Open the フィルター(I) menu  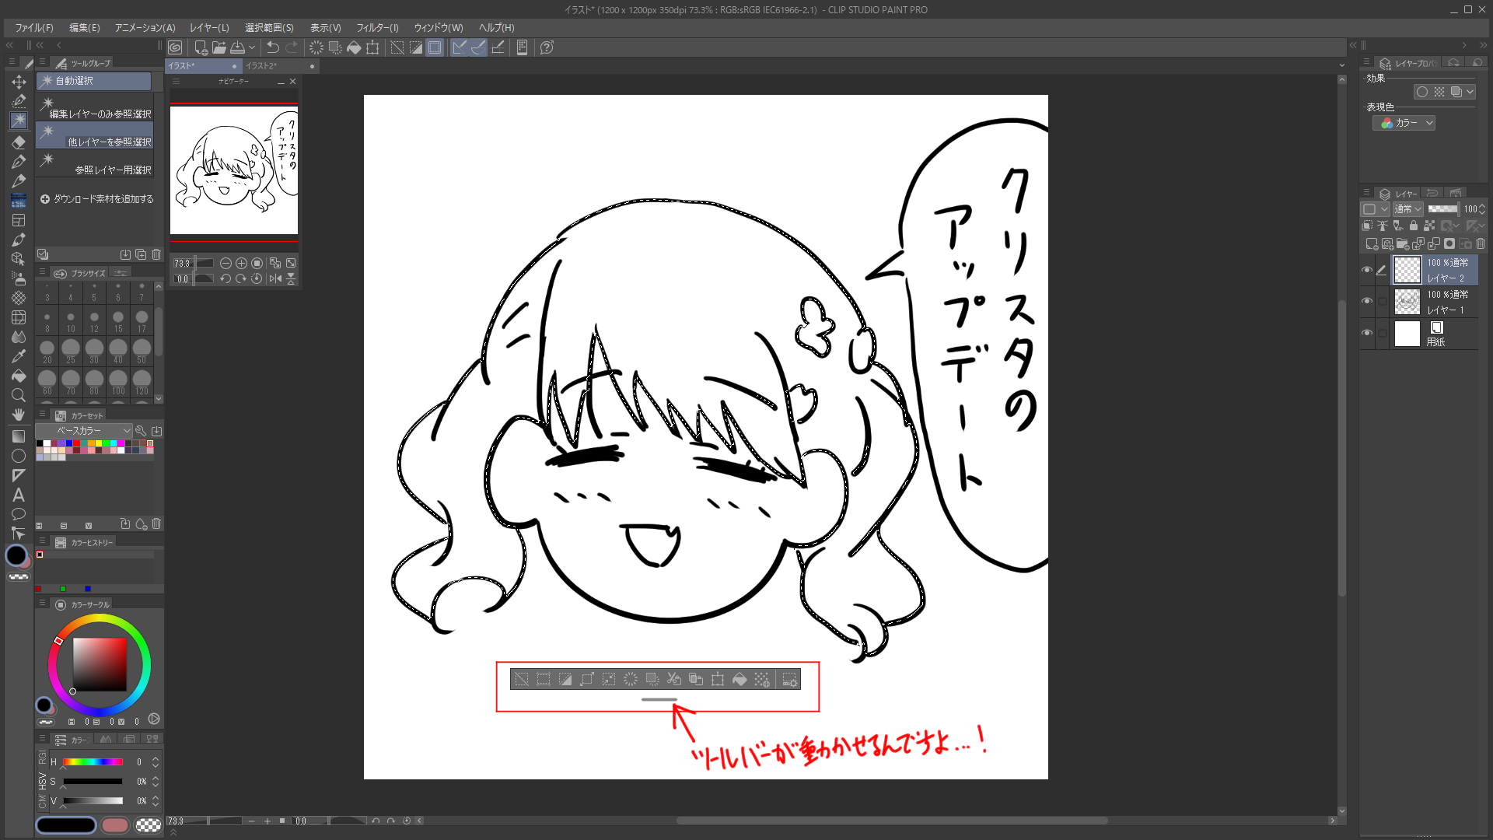pyautogui.click(x=377, y=27)
